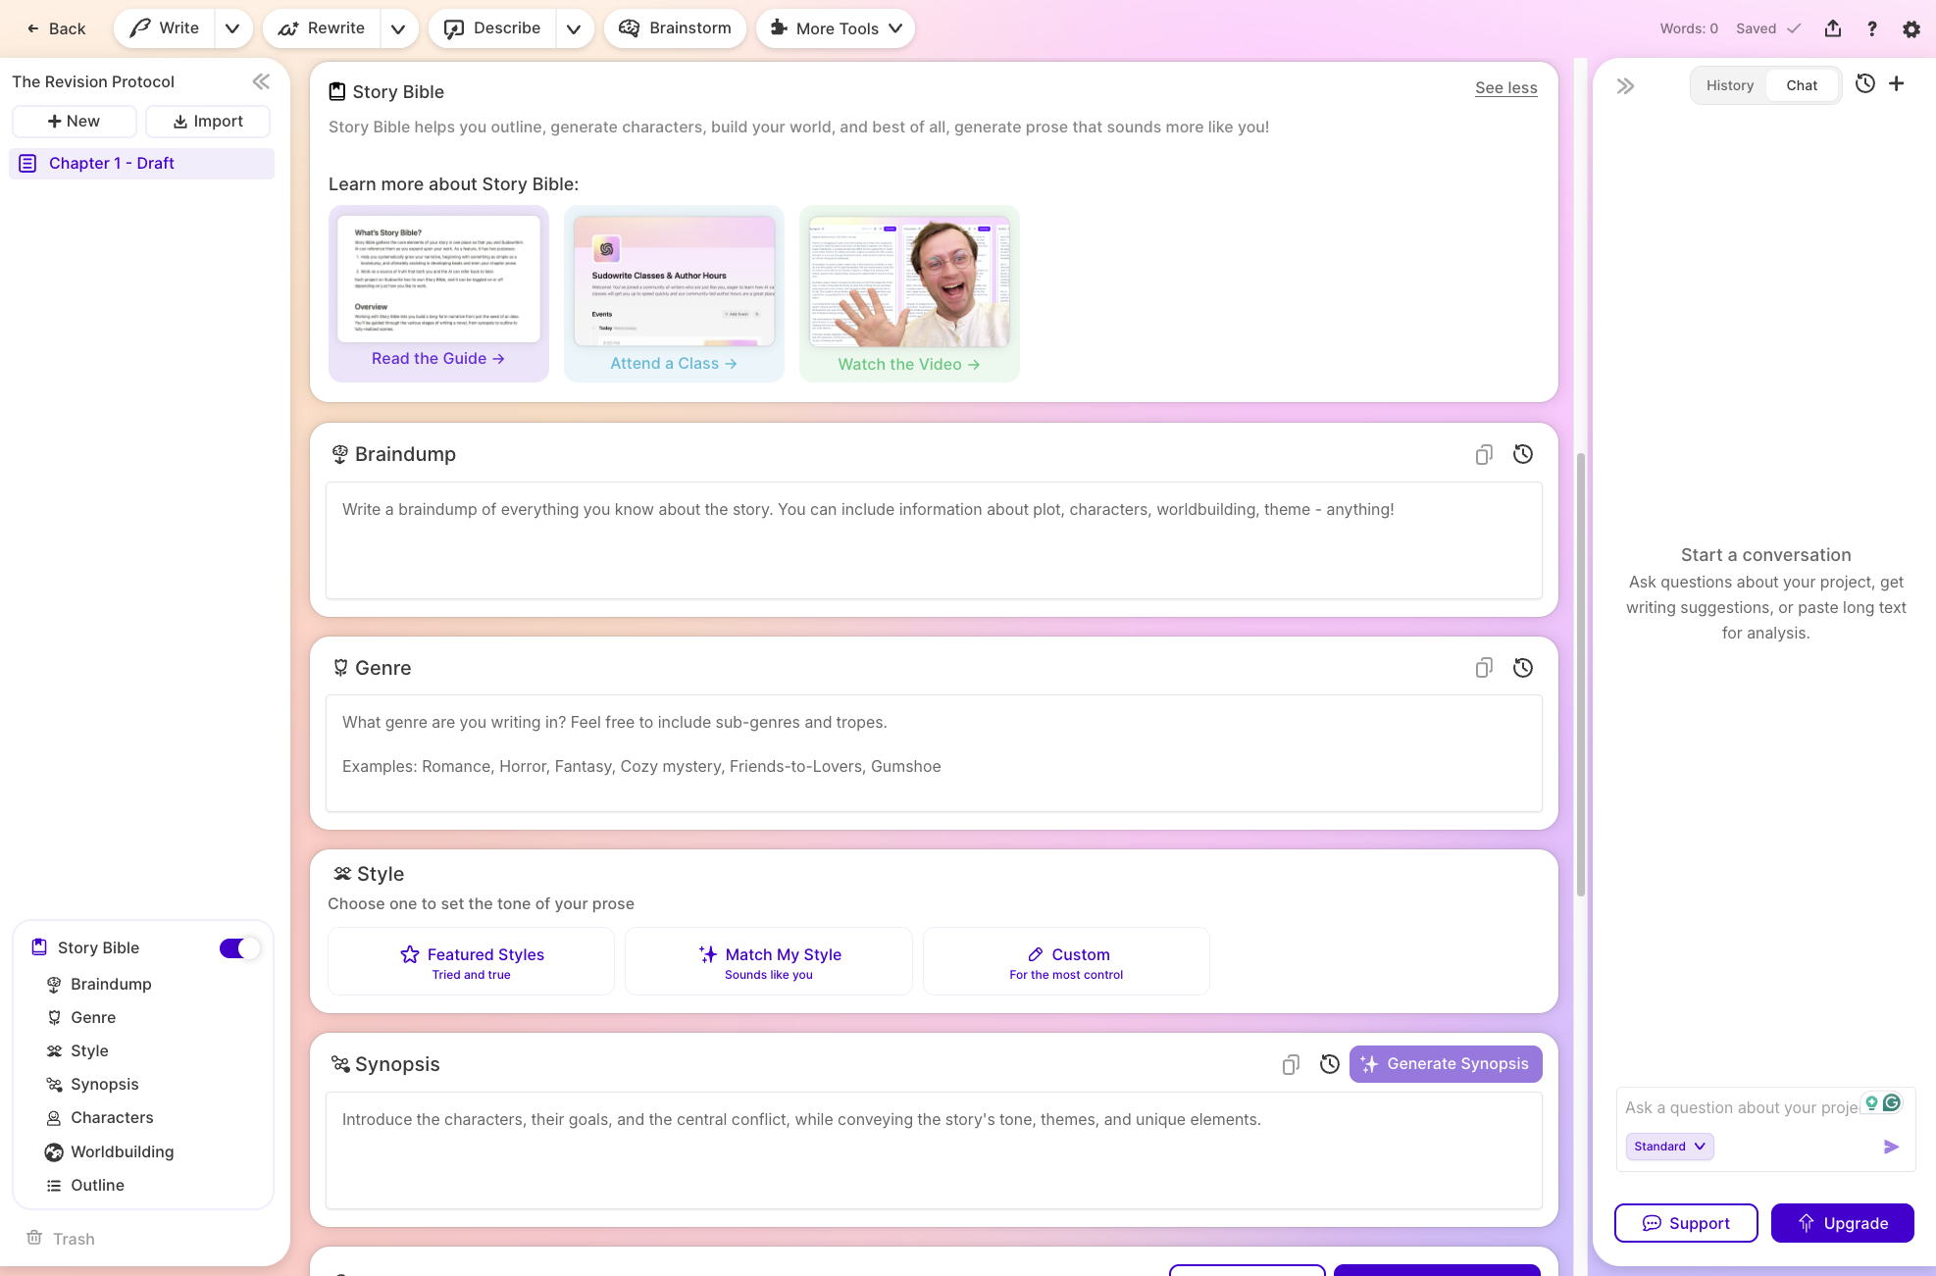Select the Match My Style option
Screen dimensions: 1936x1276
(x=769, y=961)
